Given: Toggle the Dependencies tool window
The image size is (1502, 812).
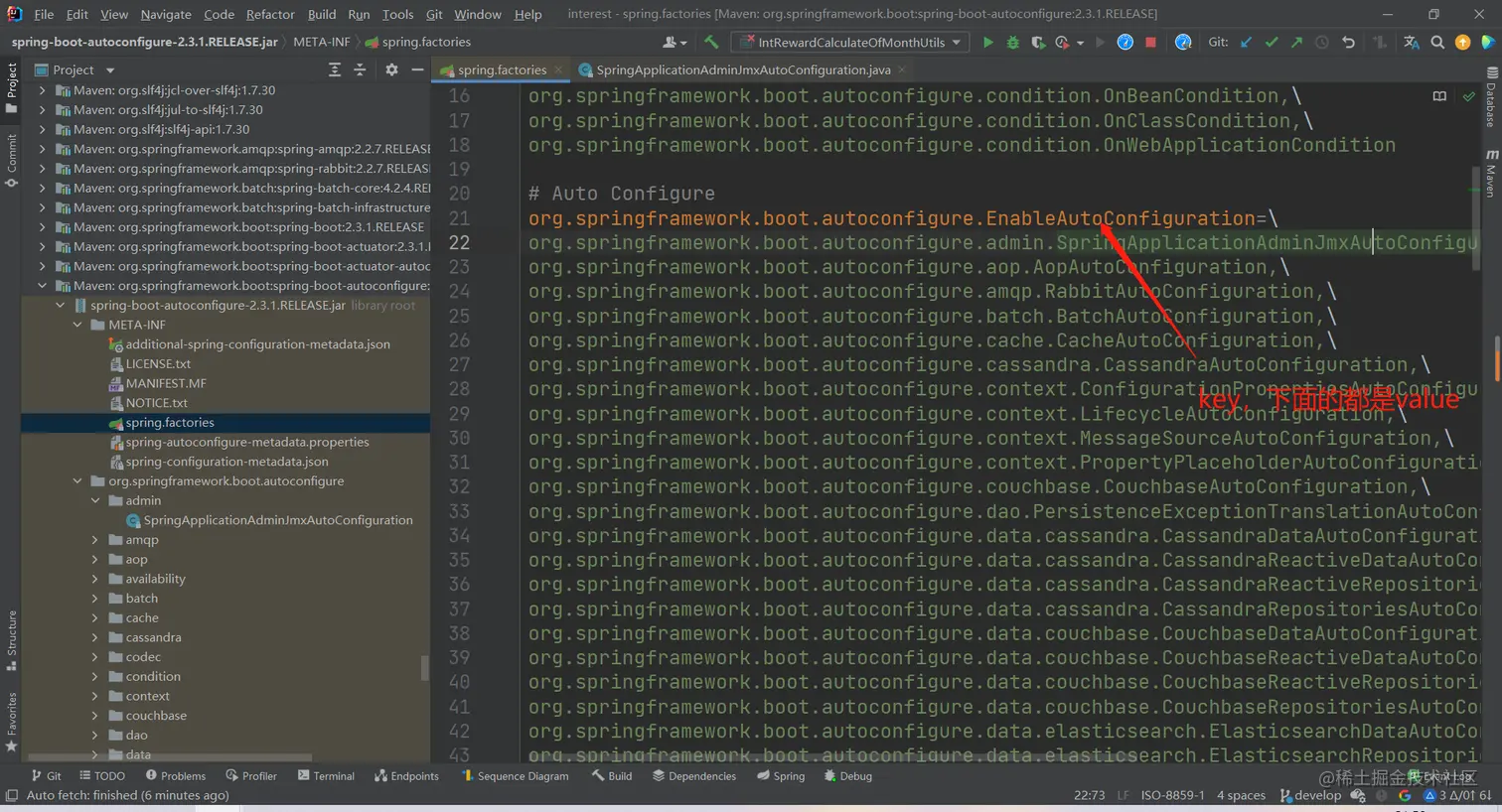Looking at the screenshot, I should (693, 776).
